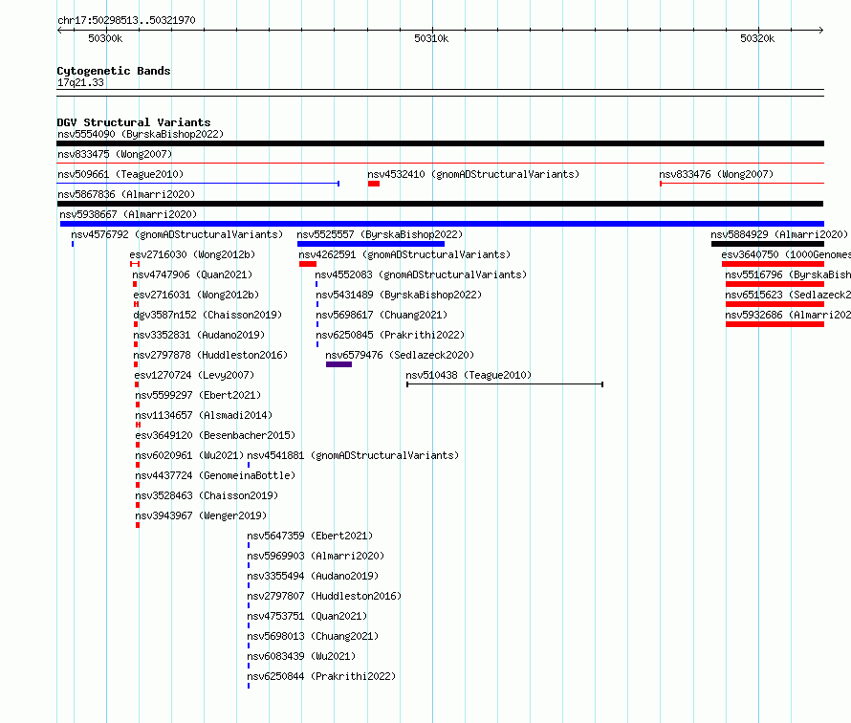Click the blue nsv5525557 ByrskaBishop2022 bar
This screenshot has width=851, height=723.
[371, 244]
